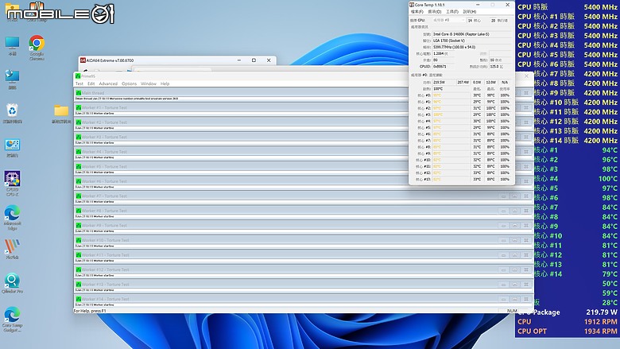Image resolution: width=620 pixels, height=349 pixels.
Task: Open the Control Panel desktop icon
Action: [x=12, y=148]
